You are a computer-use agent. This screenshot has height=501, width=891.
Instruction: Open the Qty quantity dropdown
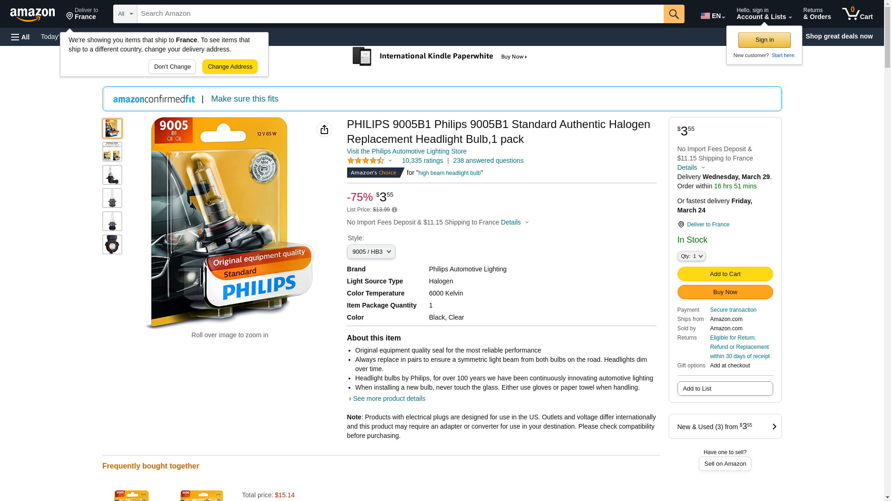point(691,256)
